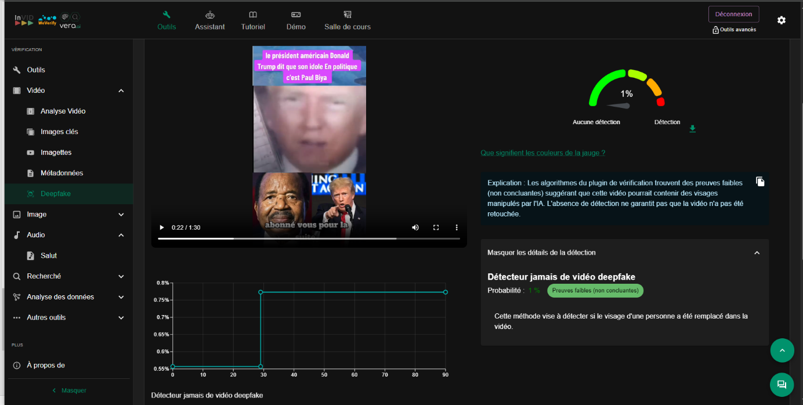The width and height of the screenshot is (803, 405).
Task: Open the Assistant tab
Action: (210, 20)
